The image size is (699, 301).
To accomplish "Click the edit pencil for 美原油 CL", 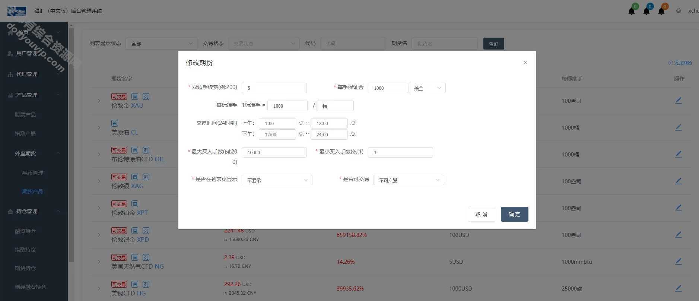I will click(x=679, y=127).
